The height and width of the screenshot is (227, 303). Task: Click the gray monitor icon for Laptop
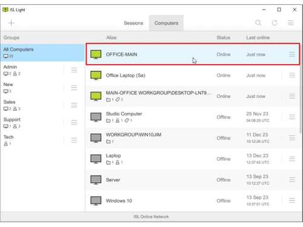(x=96, y=159)
